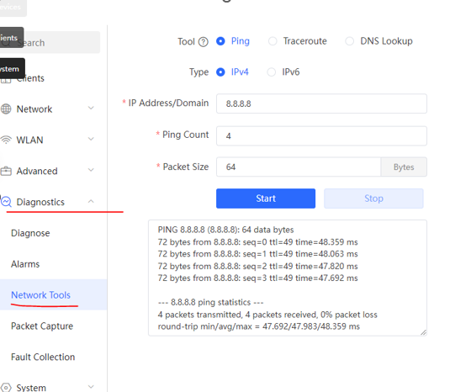The image size is (450, 392).
Task: Open the Alarms menu item
Action: (x=25, y=264)
